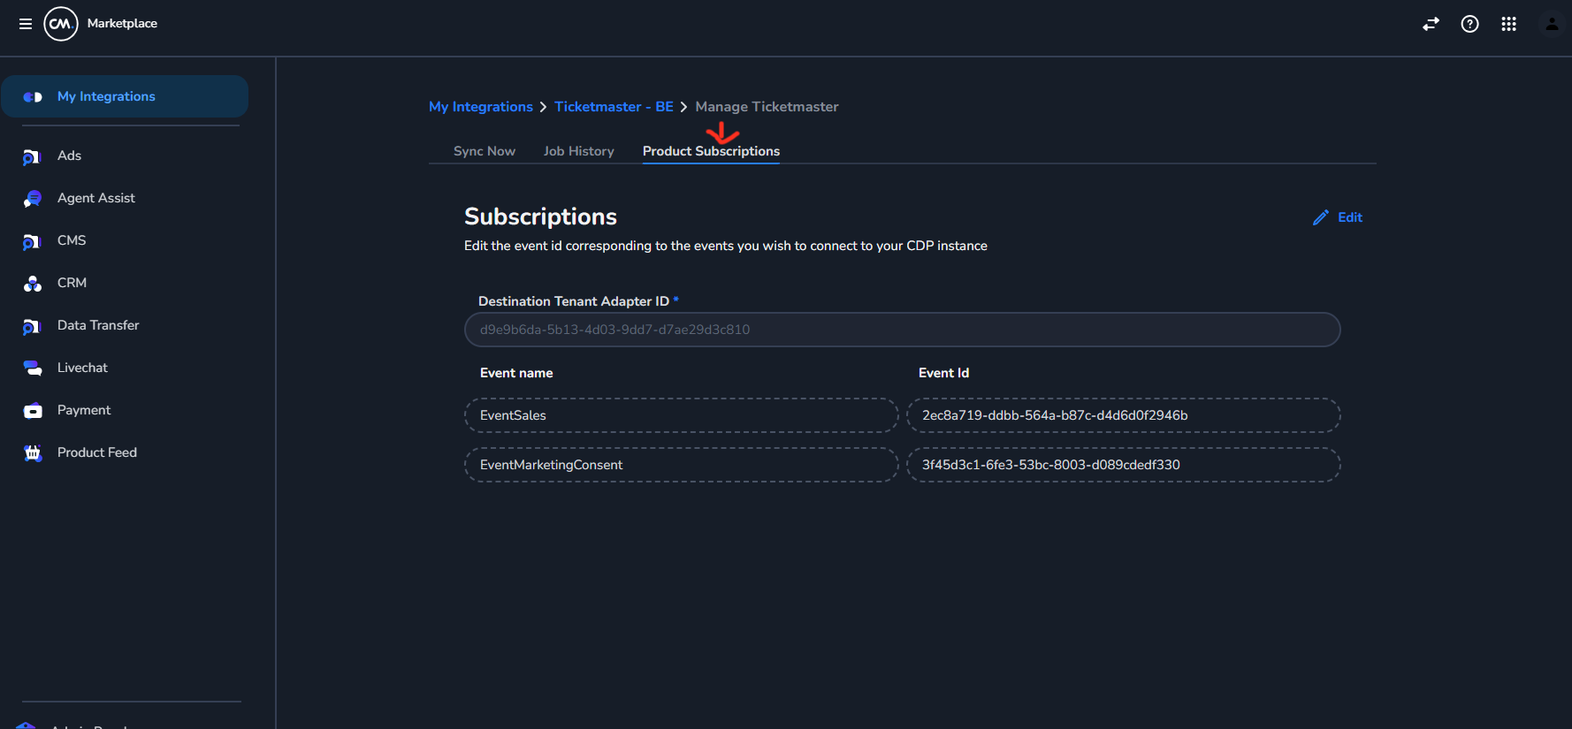The image size is (1572, 729).
Task: Open Agent Assist in the sidebar
Action: click(x=96, y=198)
